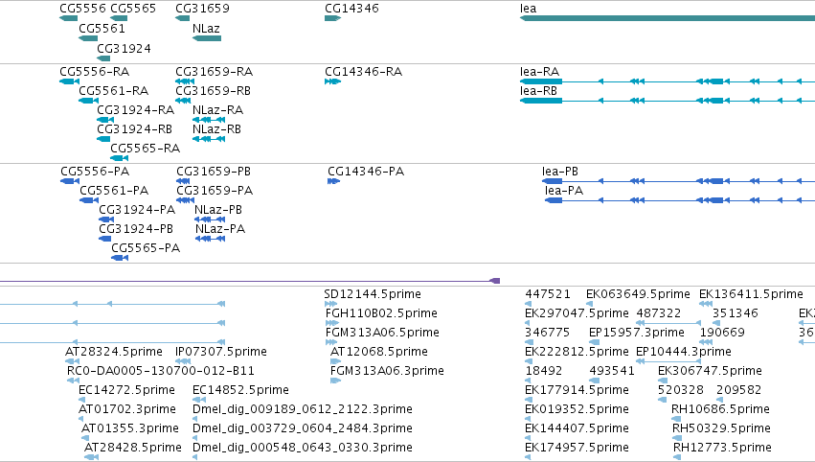
Task: Click transcript CG14346-RA label
Action: tap(363, 71)
